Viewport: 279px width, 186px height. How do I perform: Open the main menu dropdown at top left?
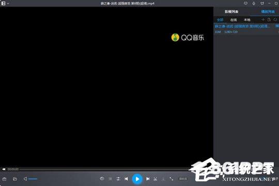point(5,3)
